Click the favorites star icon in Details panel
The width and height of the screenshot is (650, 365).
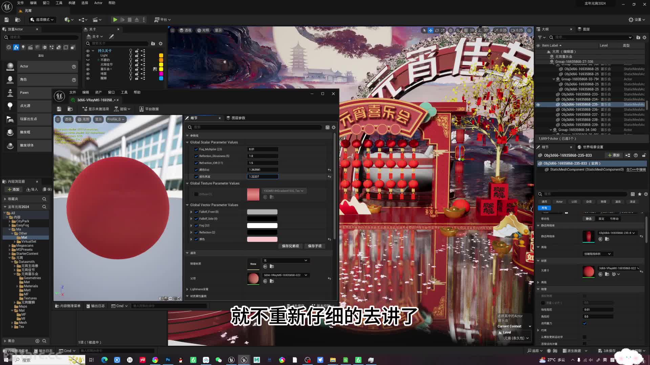(x=640, y=194)
